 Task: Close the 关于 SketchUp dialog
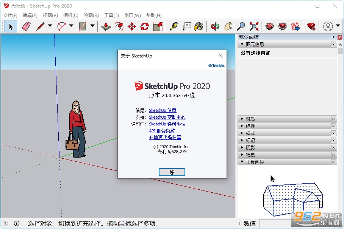click(x=221, y=56)
